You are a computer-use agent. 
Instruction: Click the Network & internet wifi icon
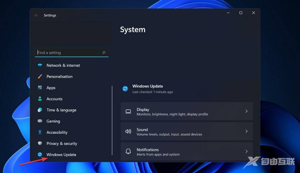(40, 65)
